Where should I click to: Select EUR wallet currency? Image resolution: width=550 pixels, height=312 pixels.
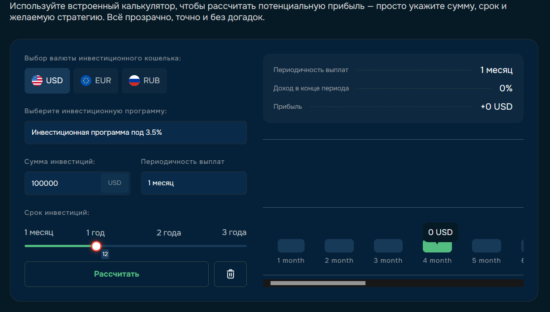[x=96, y=81]
